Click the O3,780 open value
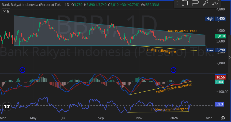The height and width of the screenshot is (122, 231). tap(77, 5)
